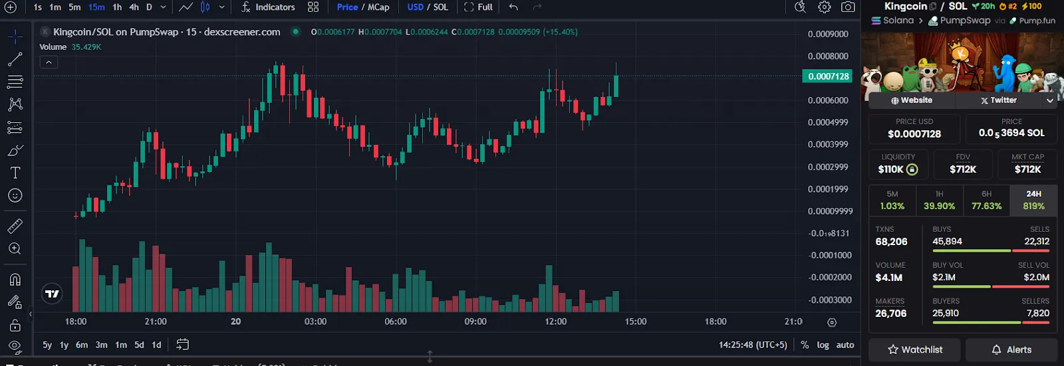Click the redo arrow
The width and height of the screenshot is (1064, 366).
pos(537,7)
